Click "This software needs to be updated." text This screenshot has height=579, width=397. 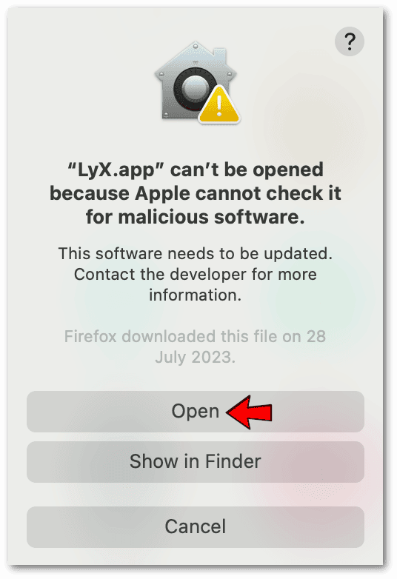[196, 254]
